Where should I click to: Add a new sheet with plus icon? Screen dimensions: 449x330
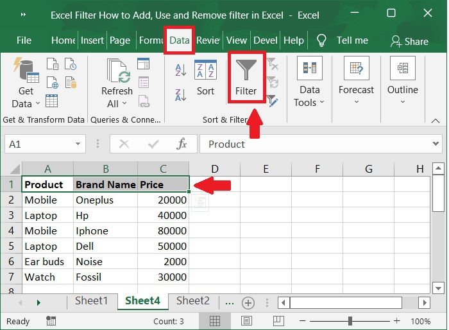click(248, 302)
